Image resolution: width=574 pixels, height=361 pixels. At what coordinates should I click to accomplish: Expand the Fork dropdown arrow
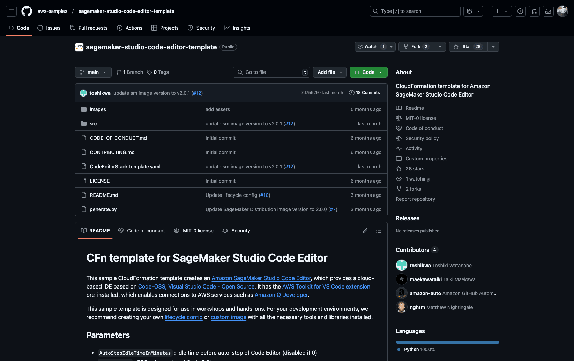tap(440, 47)
